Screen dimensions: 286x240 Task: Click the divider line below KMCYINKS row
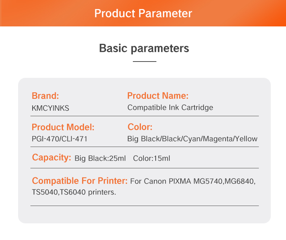pyautogui.click(x=144, y=116)
